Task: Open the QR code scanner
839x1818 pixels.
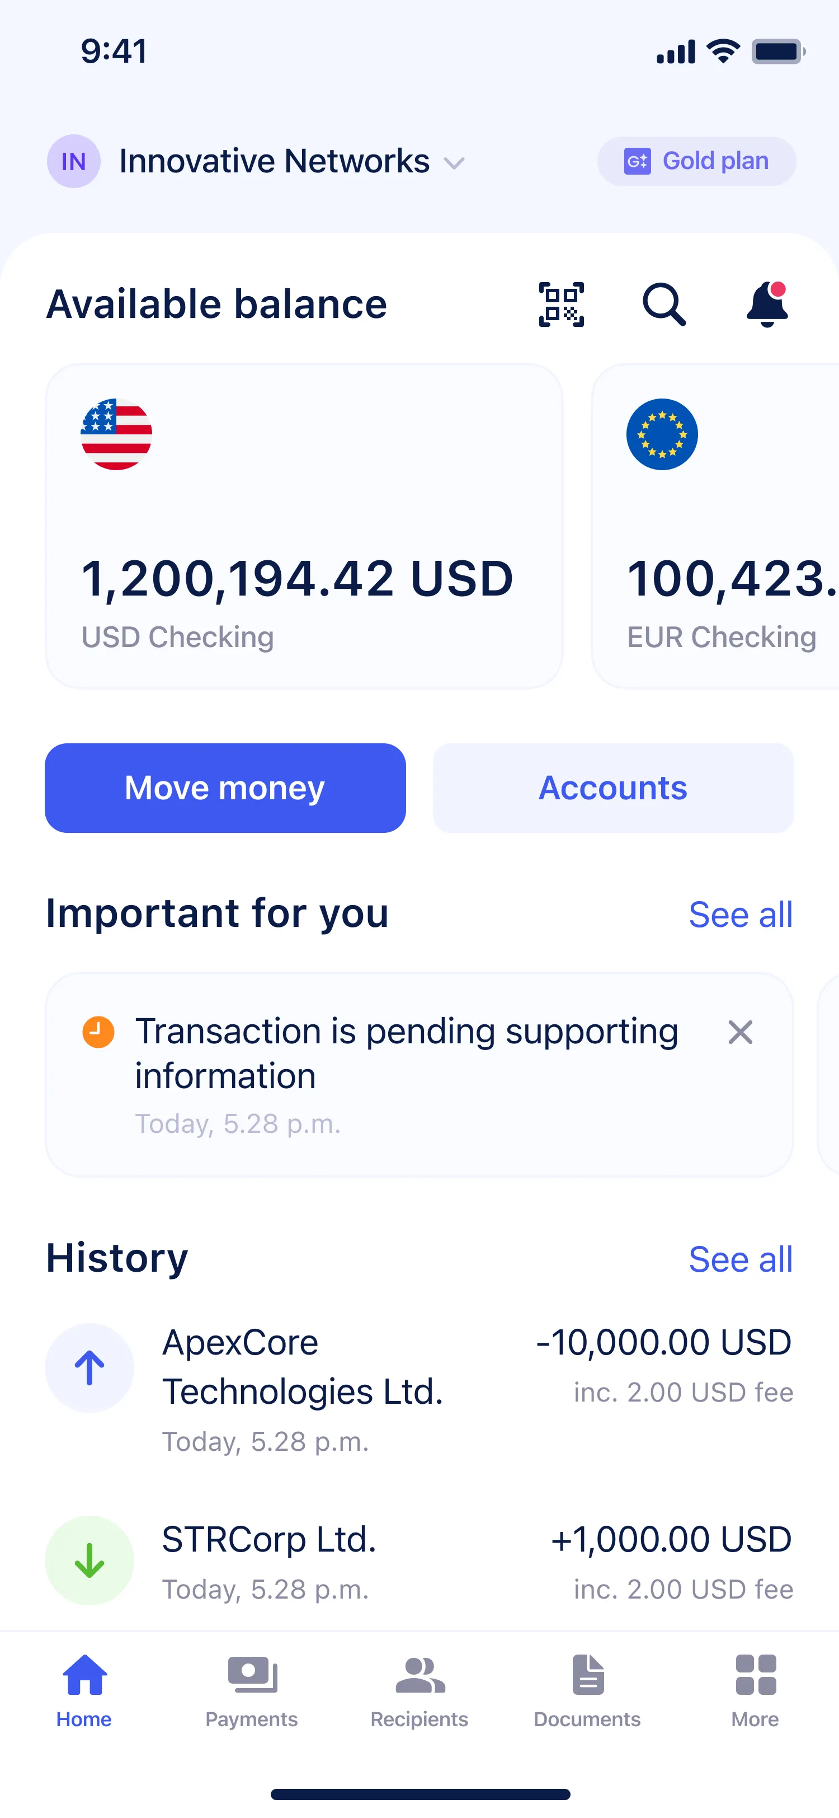Action: click(x=561, y=304)
